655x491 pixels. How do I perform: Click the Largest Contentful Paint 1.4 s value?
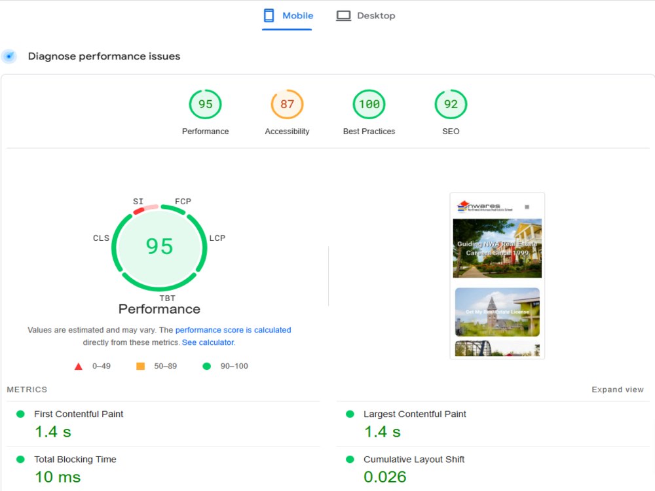383,431
